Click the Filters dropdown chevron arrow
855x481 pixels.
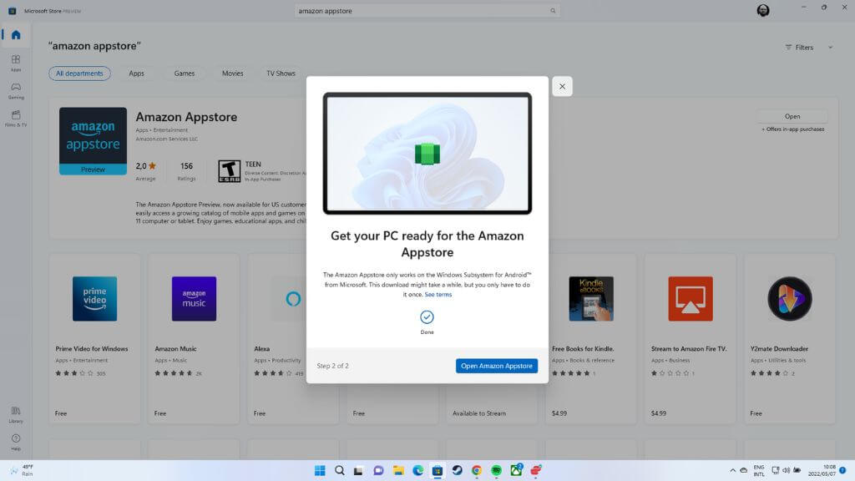click(831, 48)
